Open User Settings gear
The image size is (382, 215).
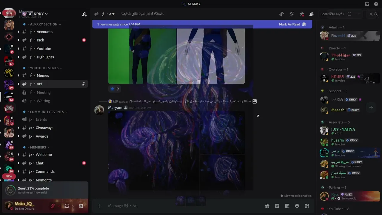81,206
